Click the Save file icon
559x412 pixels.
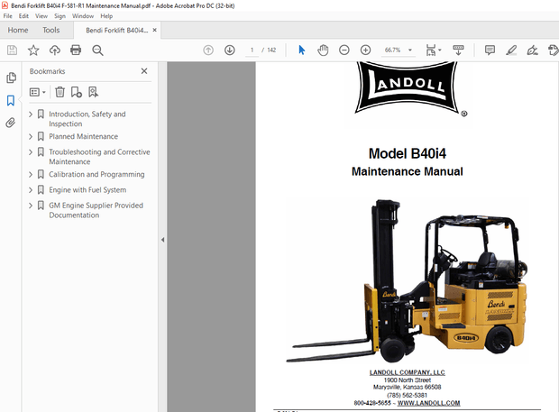click(x=12, y=50)
